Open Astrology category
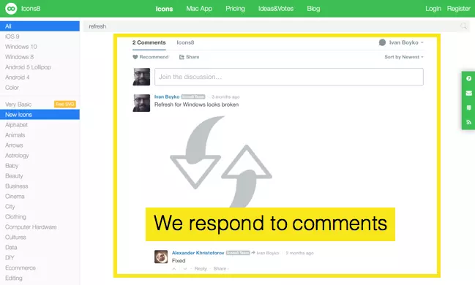 17,156
